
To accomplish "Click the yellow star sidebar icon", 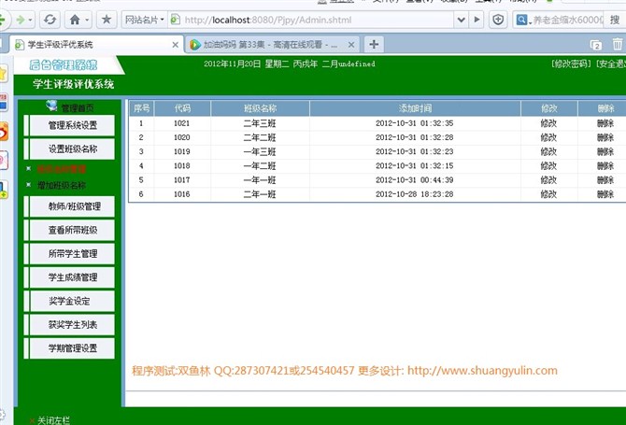I will click(3, 74).
